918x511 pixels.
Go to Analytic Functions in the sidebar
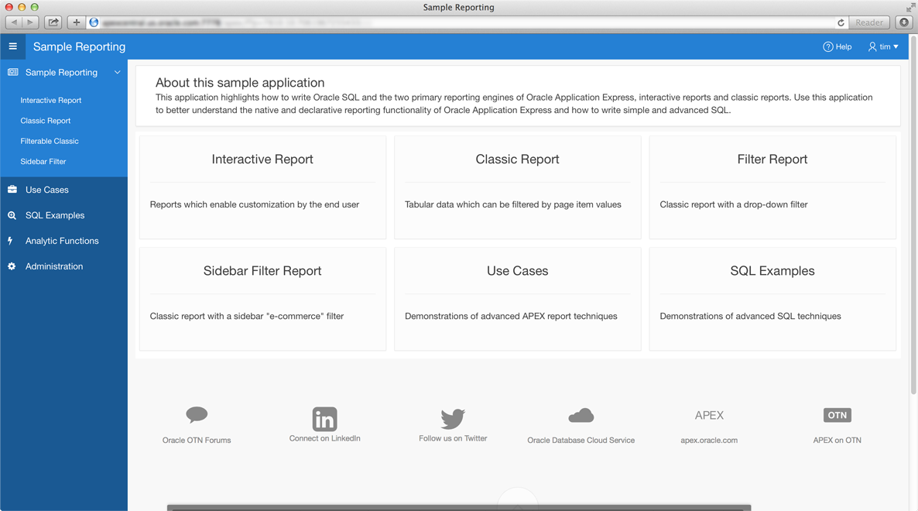coord(62,241)
